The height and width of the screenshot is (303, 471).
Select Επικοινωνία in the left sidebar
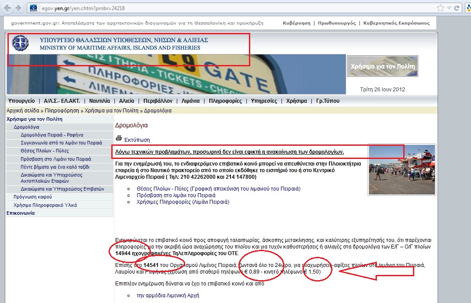pyautogui.click(x=21, y=213)
